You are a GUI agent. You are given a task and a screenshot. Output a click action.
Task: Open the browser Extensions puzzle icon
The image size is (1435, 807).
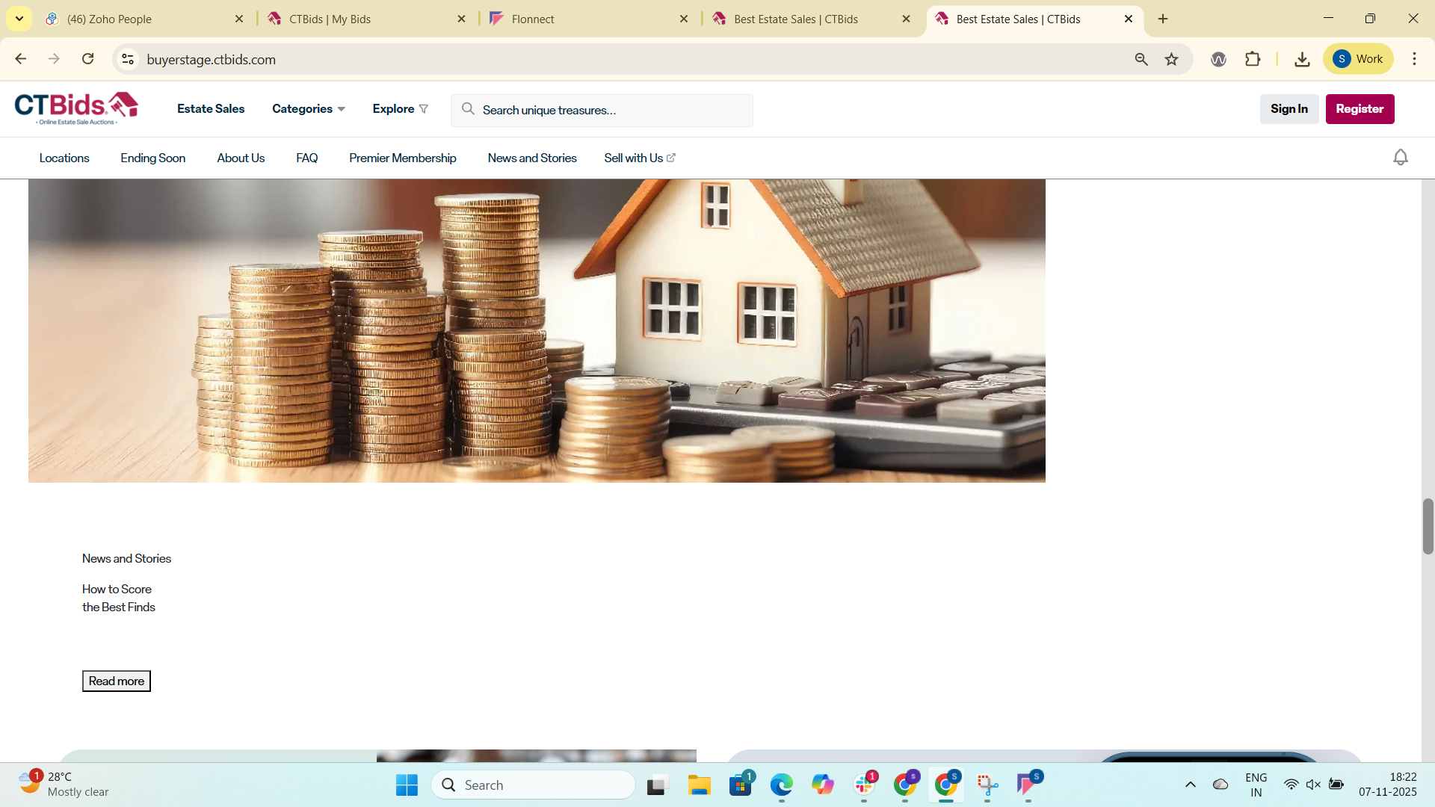pyautogui.click(x=1253, y=59)
